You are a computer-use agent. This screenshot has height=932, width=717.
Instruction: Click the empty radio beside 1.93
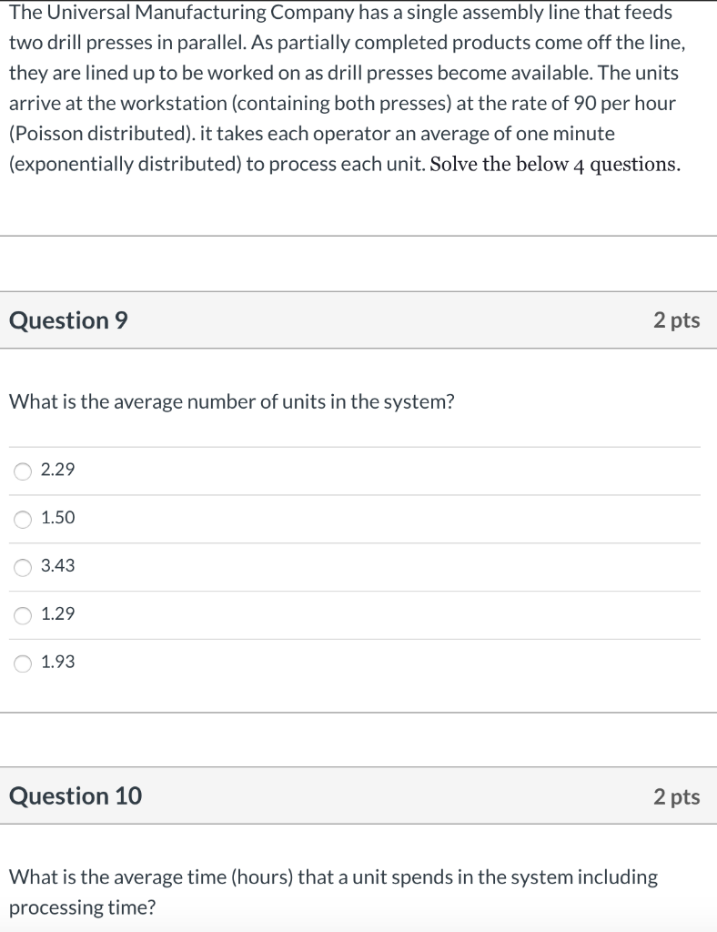(21, 663)
